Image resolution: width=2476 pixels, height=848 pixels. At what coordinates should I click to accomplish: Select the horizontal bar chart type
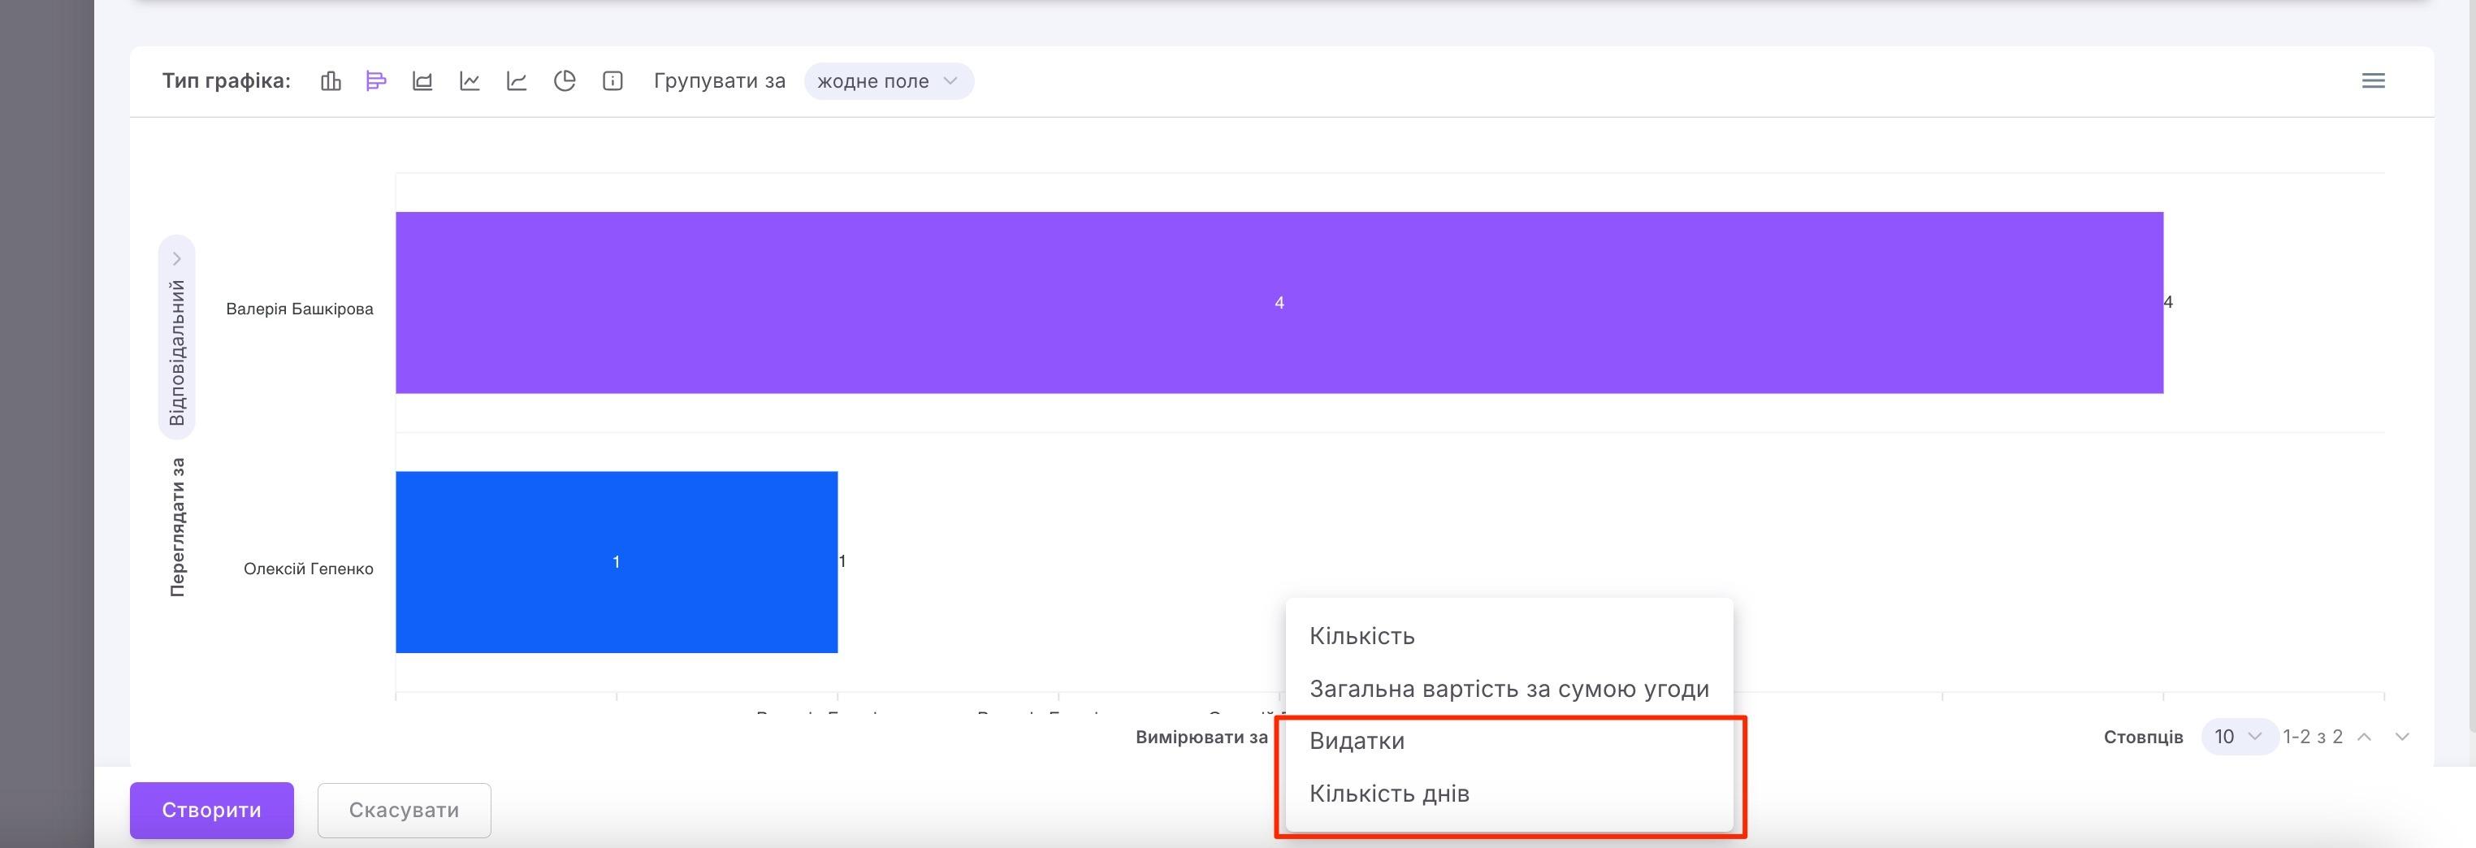coord(376,80)
